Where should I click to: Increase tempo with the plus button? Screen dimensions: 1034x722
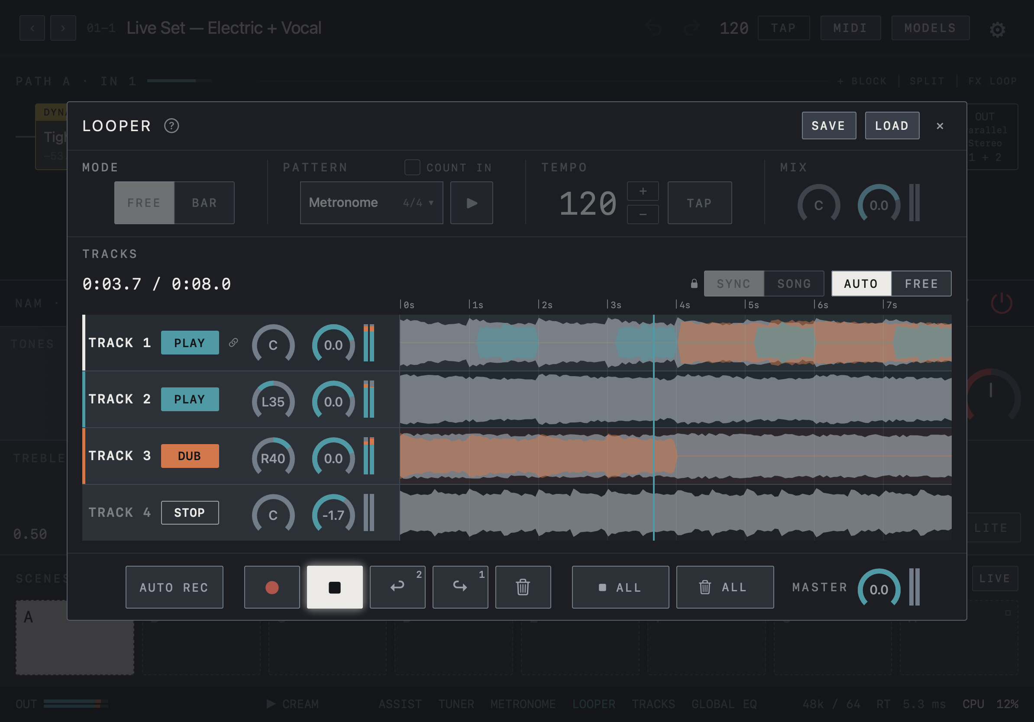click(643, 191)
